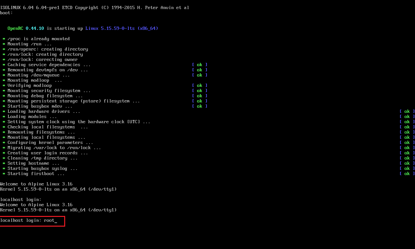Screen dimensions: 415x249
Task: Click the ISOLINUX 6.04 copyright line
Action: click(x=95, y=8)
